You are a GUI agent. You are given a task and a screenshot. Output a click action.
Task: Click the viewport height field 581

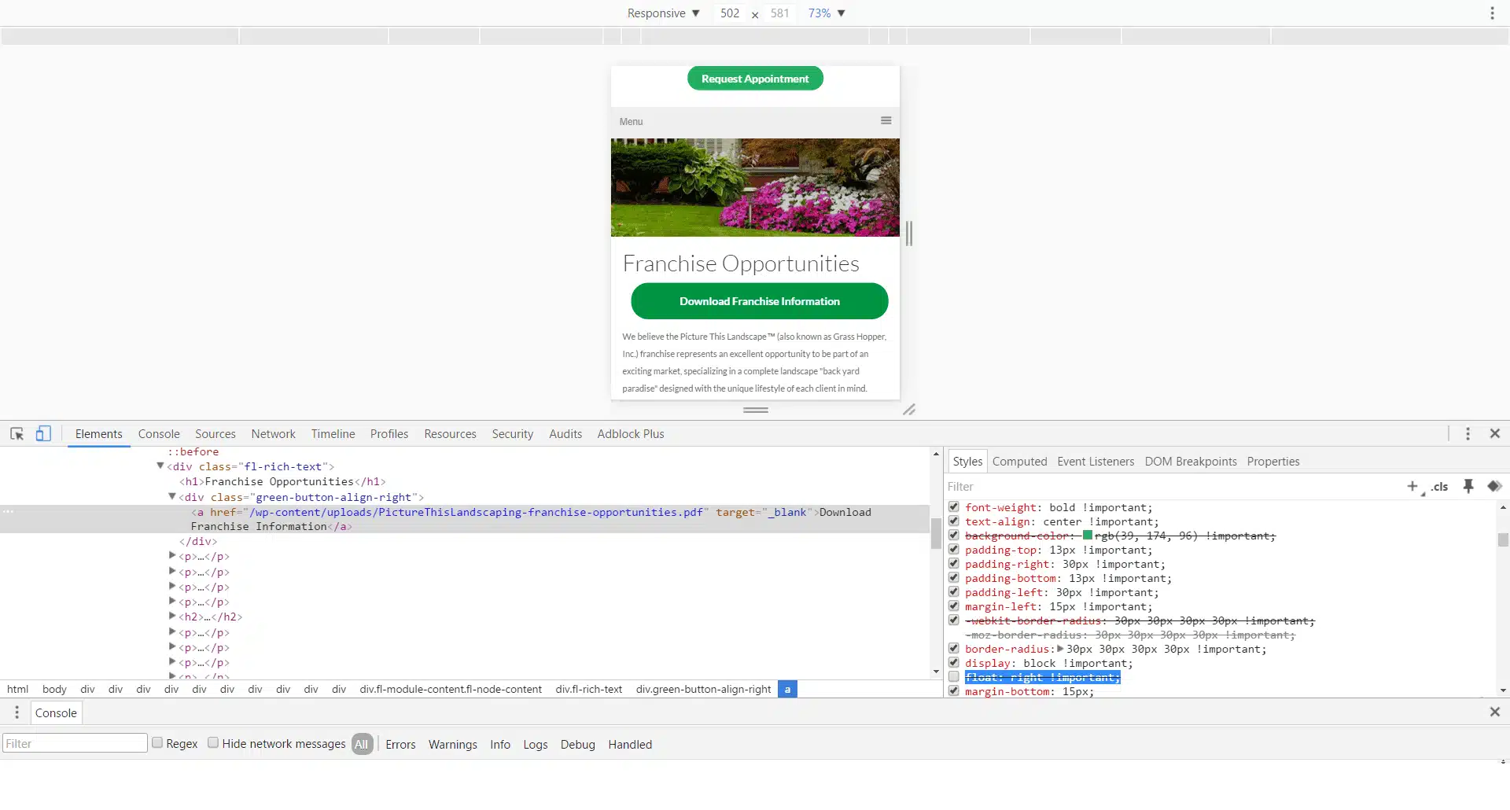(780, 13)
